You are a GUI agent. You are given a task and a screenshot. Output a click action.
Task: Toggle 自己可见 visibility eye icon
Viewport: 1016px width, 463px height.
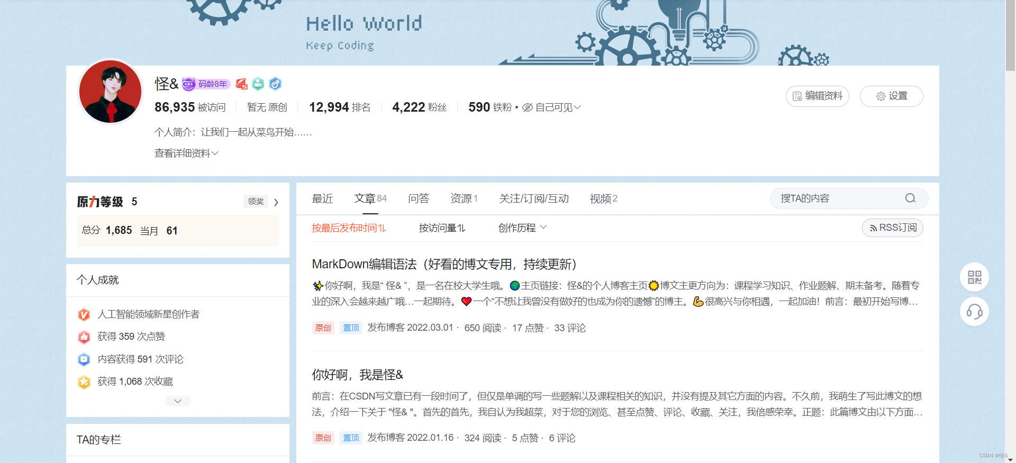coord(528,107)
